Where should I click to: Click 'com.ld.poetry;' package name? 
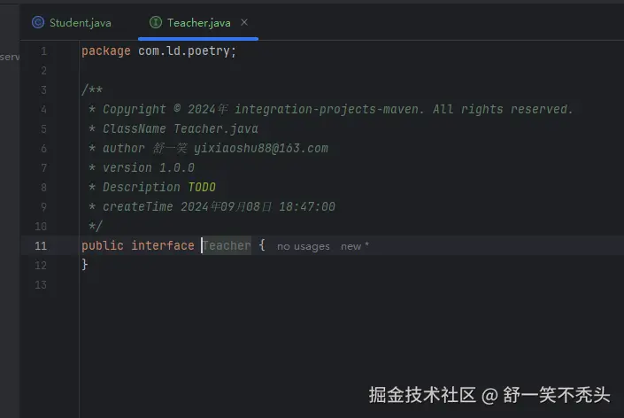(187, 51)
